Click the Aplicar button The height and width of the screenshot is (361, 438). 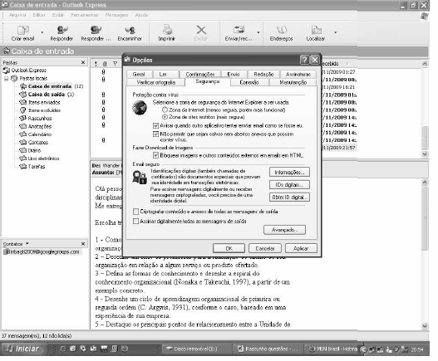[x=301, y=249]
